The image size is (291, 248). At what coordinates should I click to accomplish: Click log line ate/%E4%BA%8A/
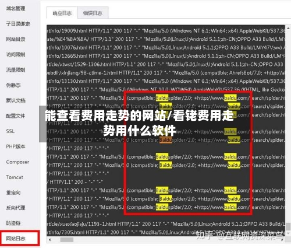click(x=166, y=39)
